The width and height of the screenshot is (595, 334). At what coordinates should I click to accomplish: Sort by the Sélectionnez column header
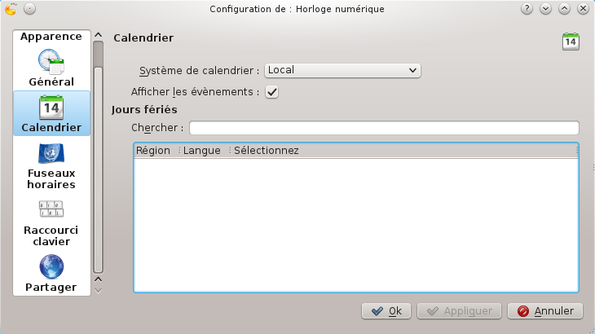pos(404,151)
